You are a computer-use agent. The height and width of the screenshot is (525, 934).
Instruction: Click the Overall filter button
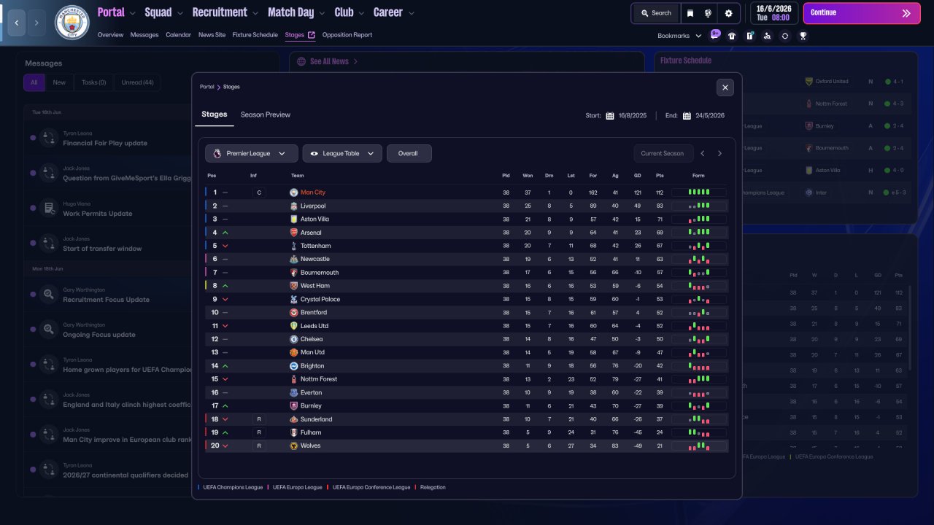point(409,153)
